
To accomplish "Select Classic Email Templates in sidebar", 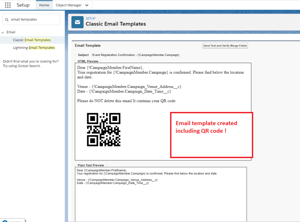I will tap(32, 40).
